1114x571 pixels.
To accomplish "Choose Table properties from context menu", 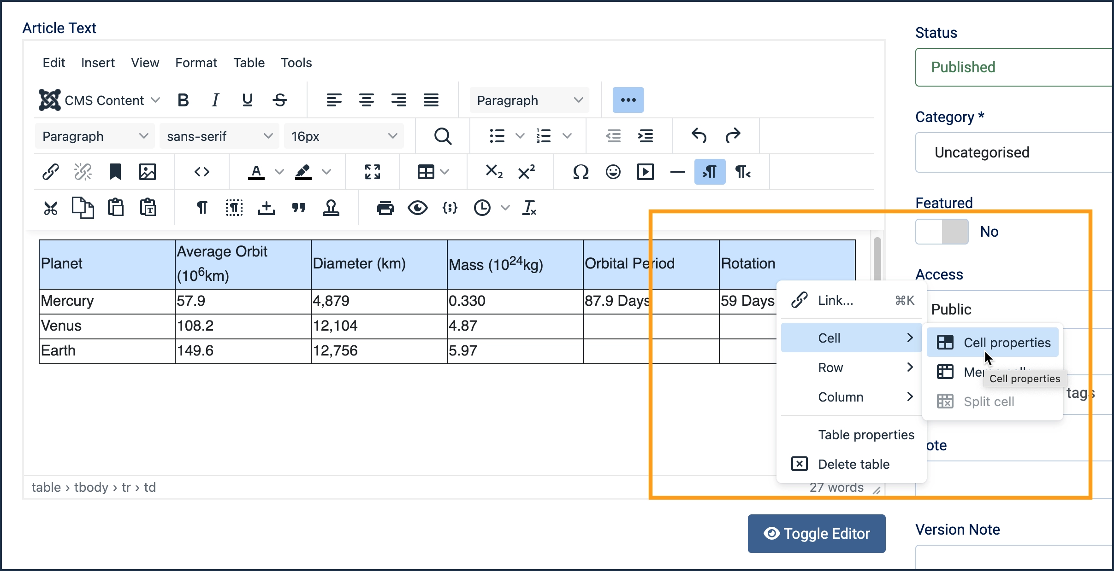I will 851,434.
